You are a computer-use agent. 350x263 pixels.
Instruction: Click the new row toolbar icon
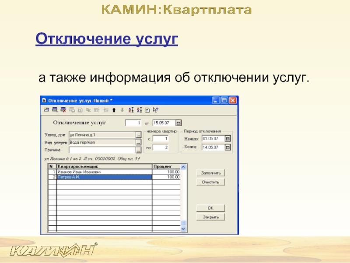pyautogui.click(x=46, y=110)
